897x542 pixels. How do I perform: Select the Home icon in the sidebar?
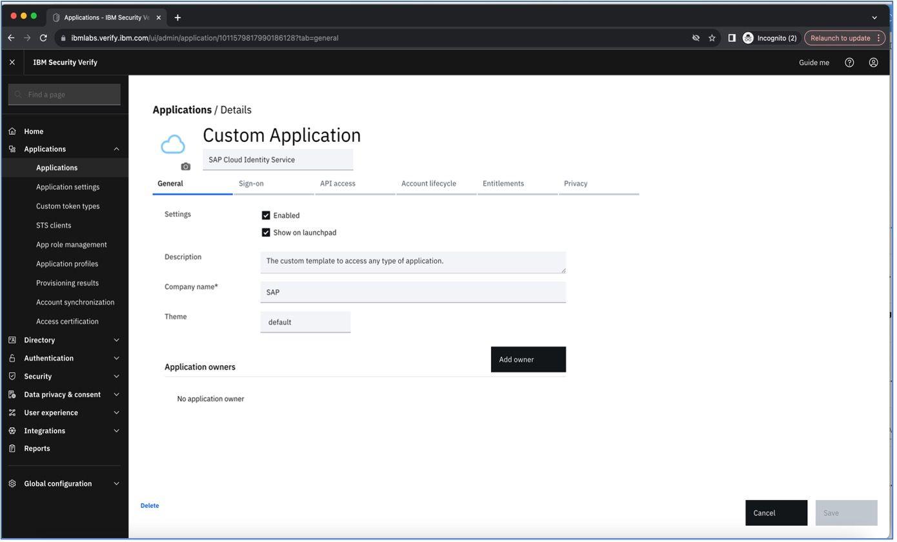[x=12, y=131]
